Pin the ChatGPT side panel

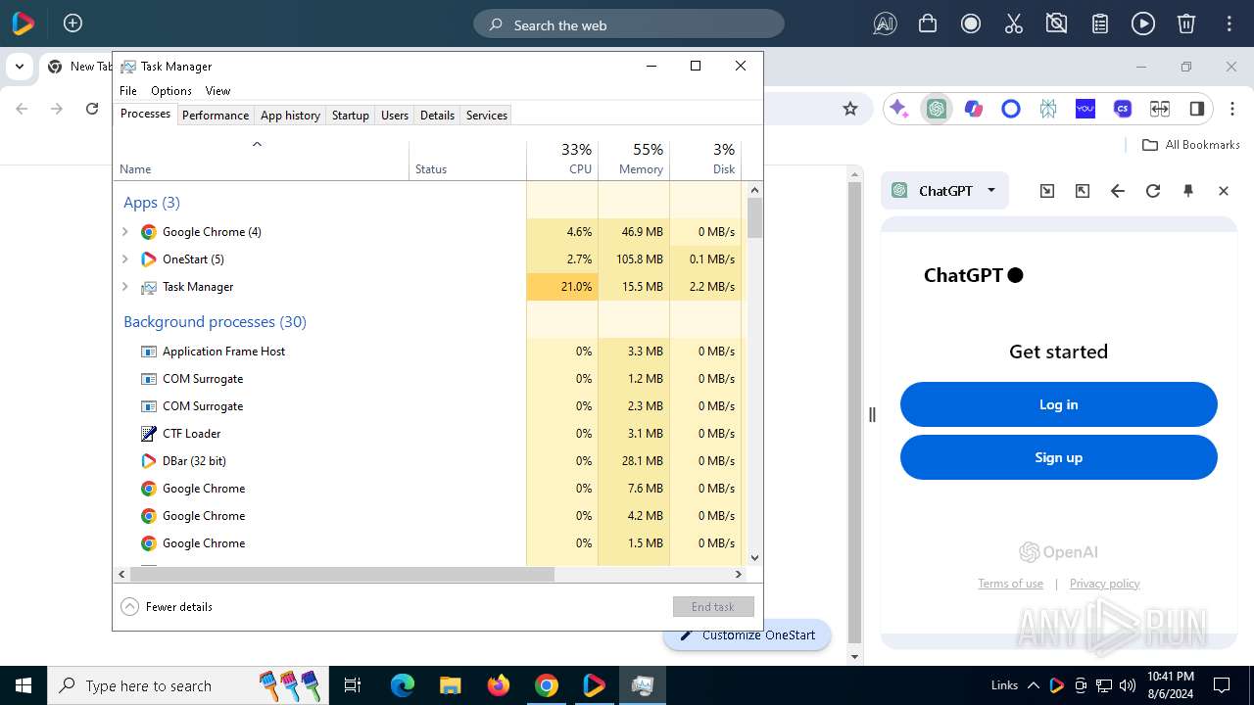pos(1188,191)
